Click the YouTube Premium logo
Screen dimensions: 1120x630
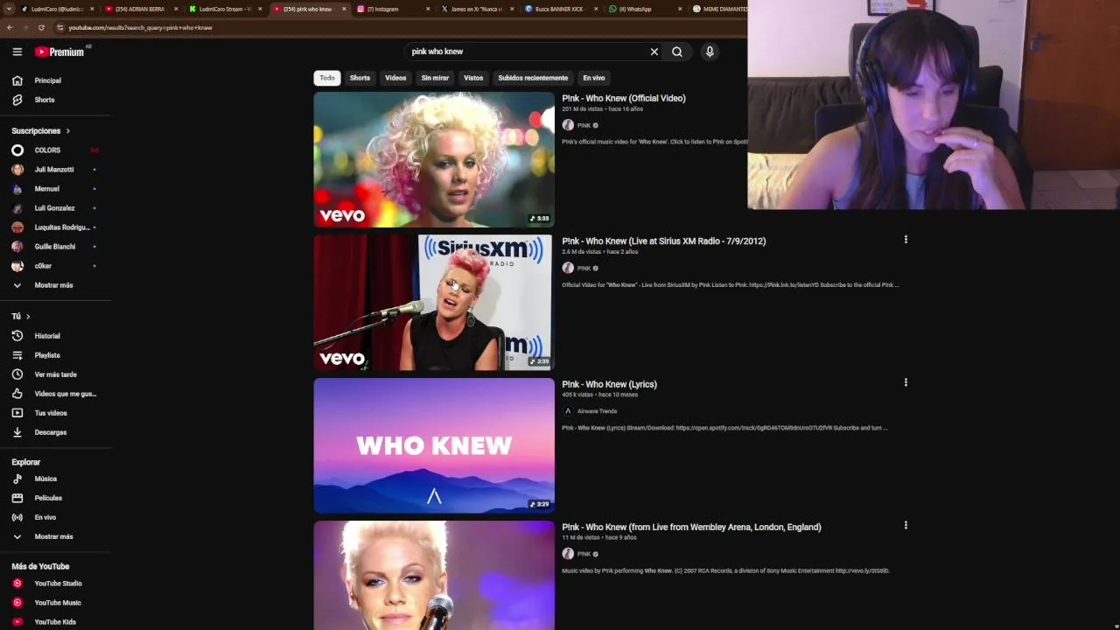coord(59,52)
